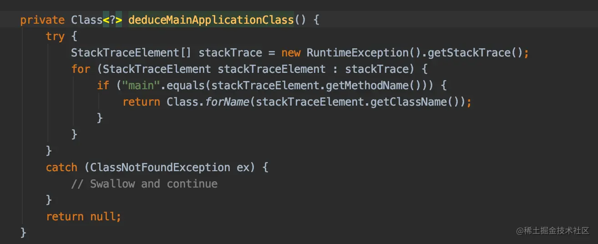Click the "main" string literal
598x244 pixels.
click(x=141, y=86)
